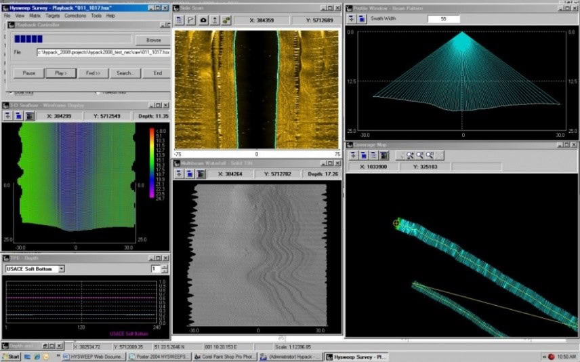Switch to Poster 2004 HYSWEEPS taskbar item
The height and width of the screenshot is (362, 580).
pos(159,357)
